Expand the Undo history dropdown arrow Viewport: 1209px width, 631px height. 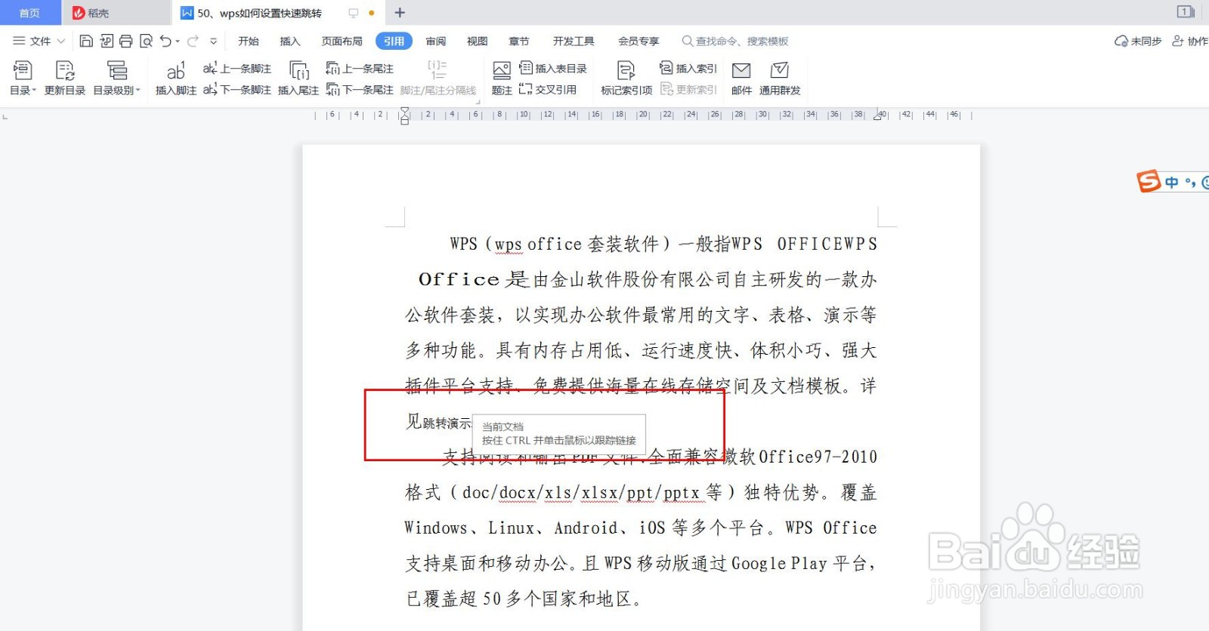tap(178, 42)
